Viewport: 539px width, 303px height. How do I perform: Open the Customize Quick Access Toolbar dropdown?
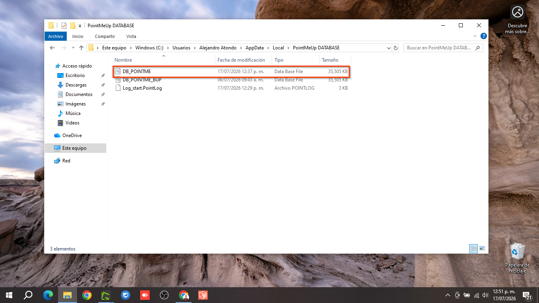pos(80,26)
